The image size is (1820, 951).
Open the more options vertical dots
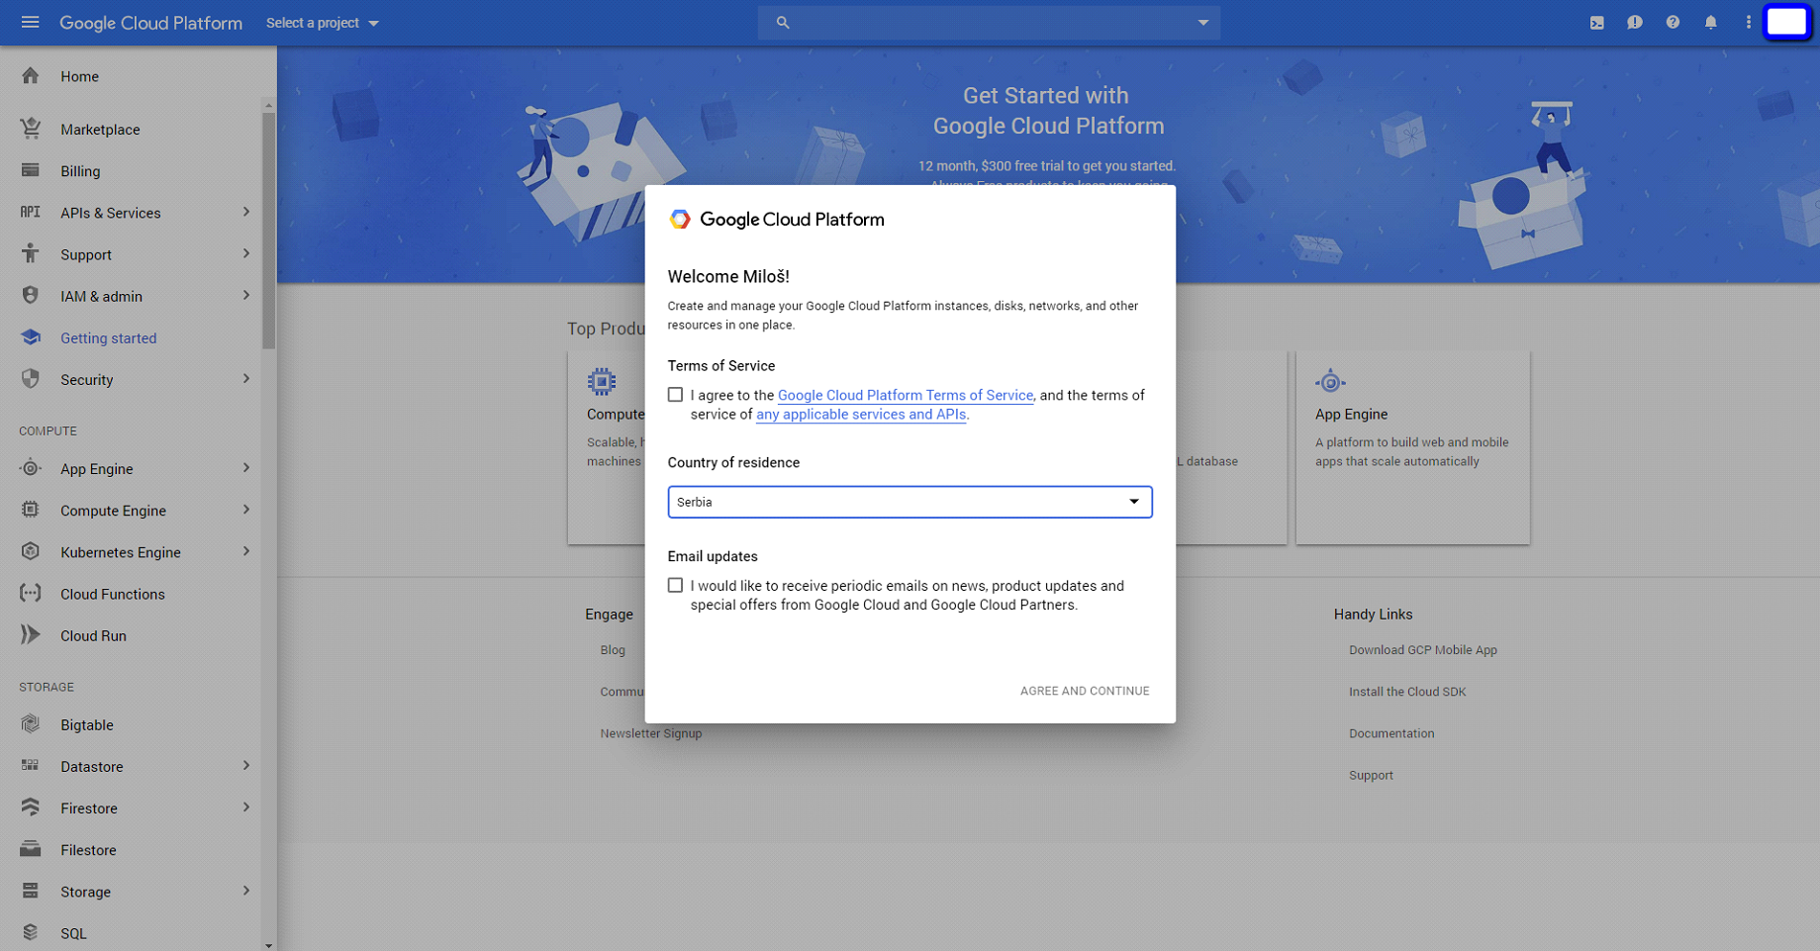pos(1748,22)
